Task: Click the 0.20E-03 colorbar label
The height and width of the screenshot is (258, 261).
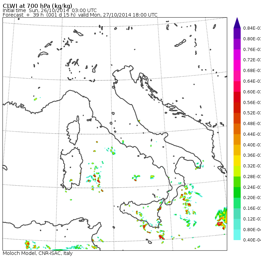Action: 252,198
